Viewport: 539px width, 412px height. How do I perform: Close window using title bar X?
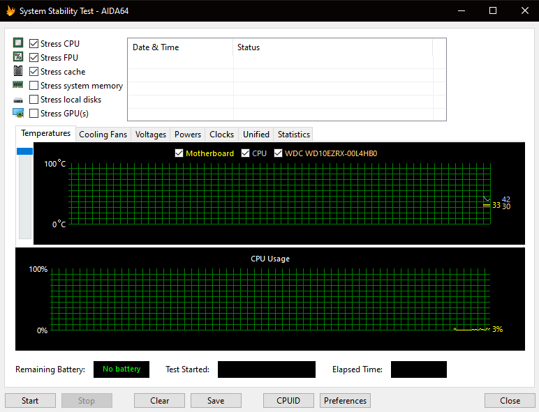pyautogui.click(x=524, y=10)
